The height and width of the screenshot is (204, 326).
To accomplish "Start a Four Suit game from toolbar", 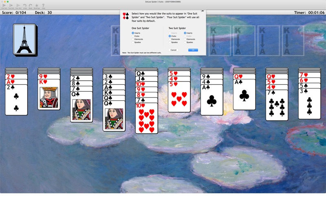I will tap(18, 6).
